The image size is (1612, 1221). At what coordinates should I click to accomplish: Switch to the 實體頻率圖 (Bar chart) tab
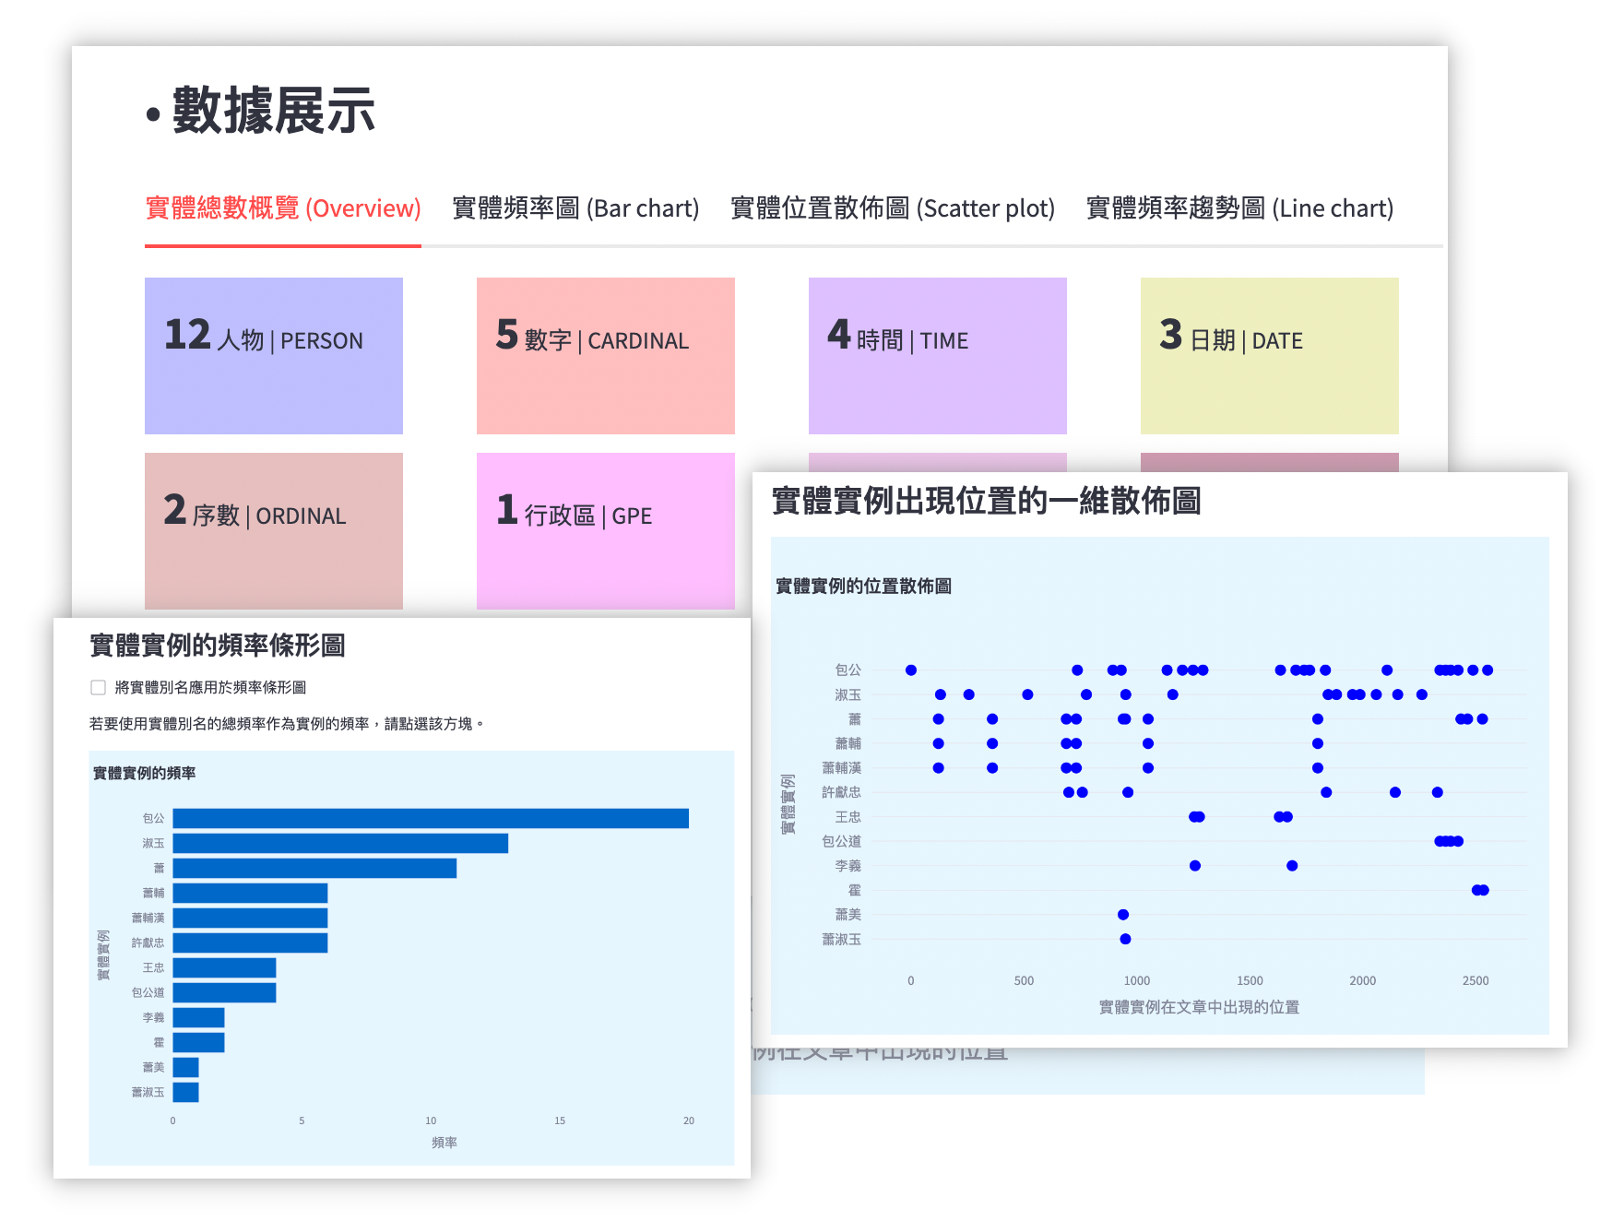pyautogui.click(x=575, y=208)
